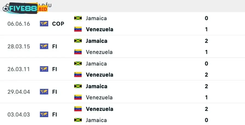Open Jamaica team in 28.03.15 match
The width and height of the screenshot is (245, 125).
click(x=96, y=41)
